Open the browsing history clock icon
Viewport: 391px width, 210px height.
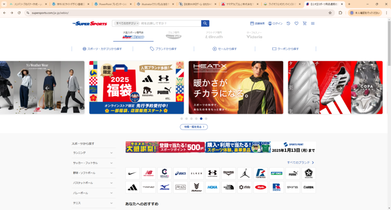(x=288, y=23)
